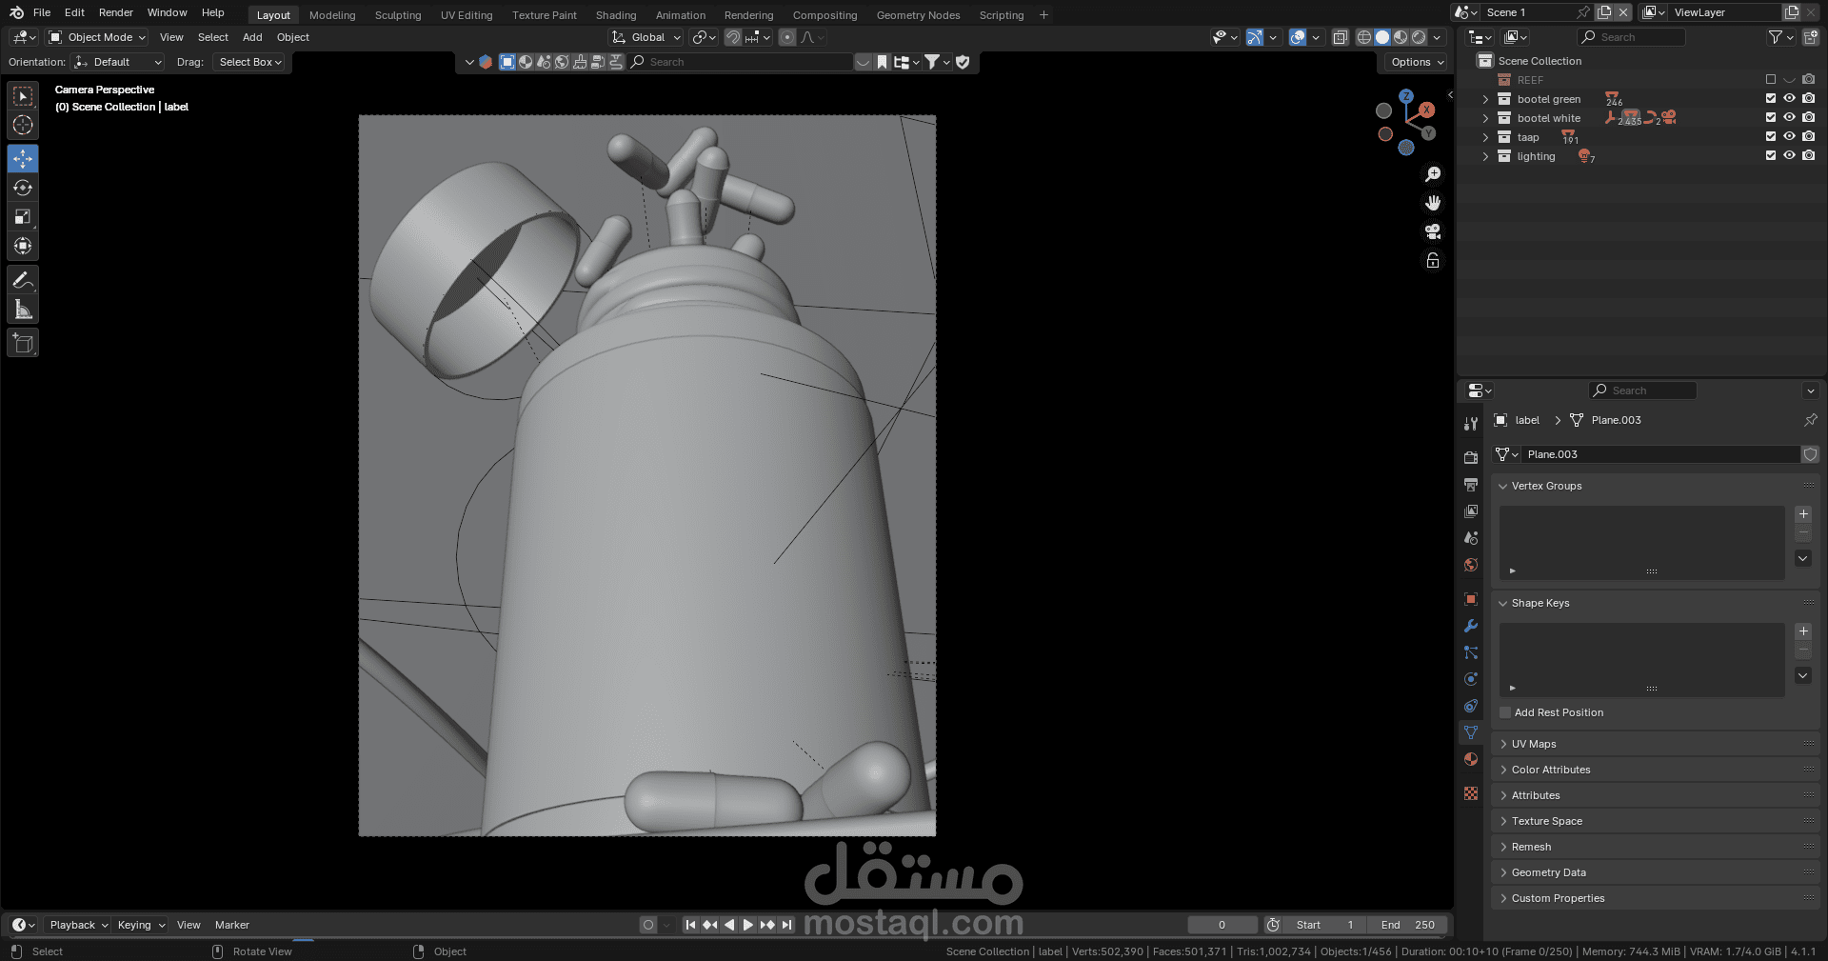Click the lock camera to view icon
The height and width of the screenshot is (961, 1828).
click(x=1433, y=260)
